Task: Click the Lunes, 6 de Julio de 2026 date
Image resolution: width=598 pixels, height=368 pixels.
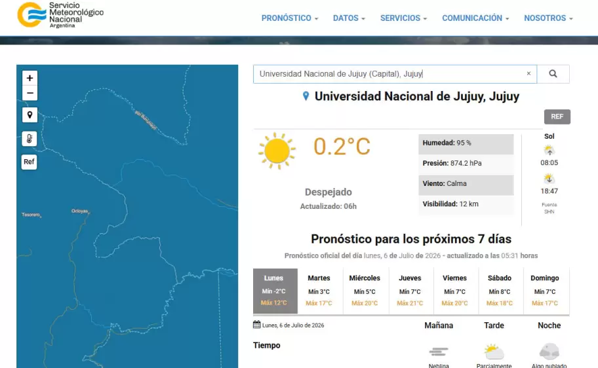Action: pos(293,325)
